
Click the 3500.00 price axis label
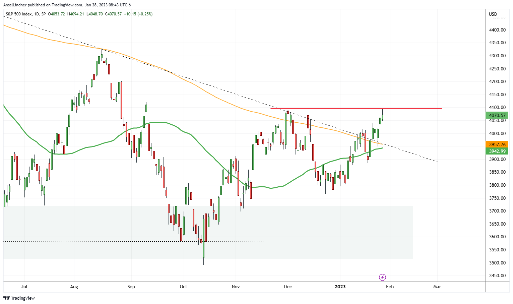497,263
